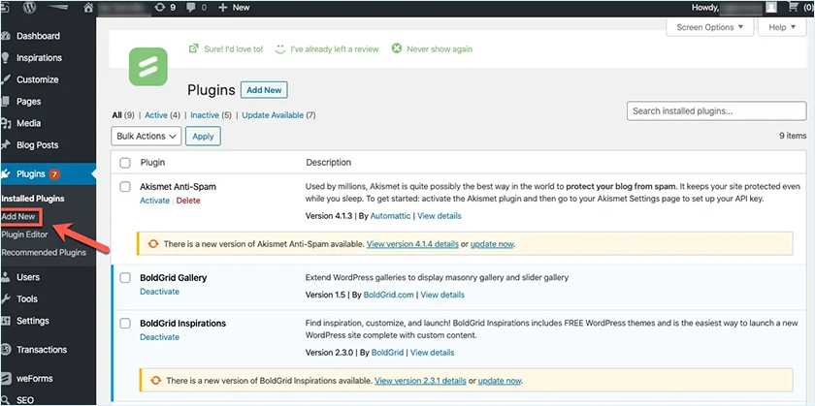The height and width of the screenshot is (406, 815).
Task: Click the Media sidebar icon
Action: point(8,124)
